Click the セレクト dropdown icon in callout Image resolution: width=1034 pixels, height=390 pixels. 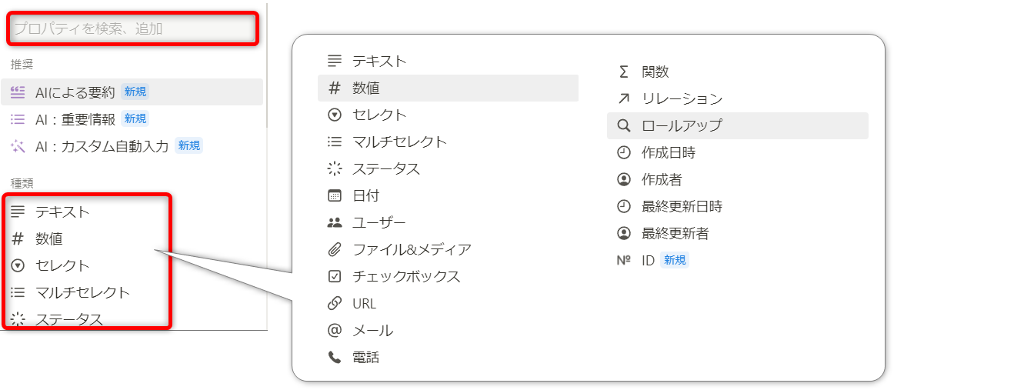[334, 115]
